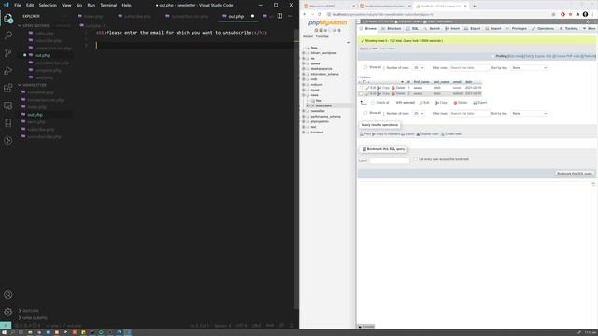Open the File menu in VS Code

point(18,6)
